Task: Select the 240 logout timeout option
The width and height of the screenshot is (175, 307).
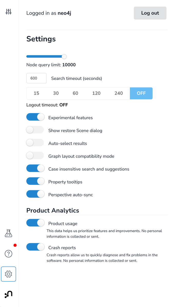Action: click(x=119, y=93)
